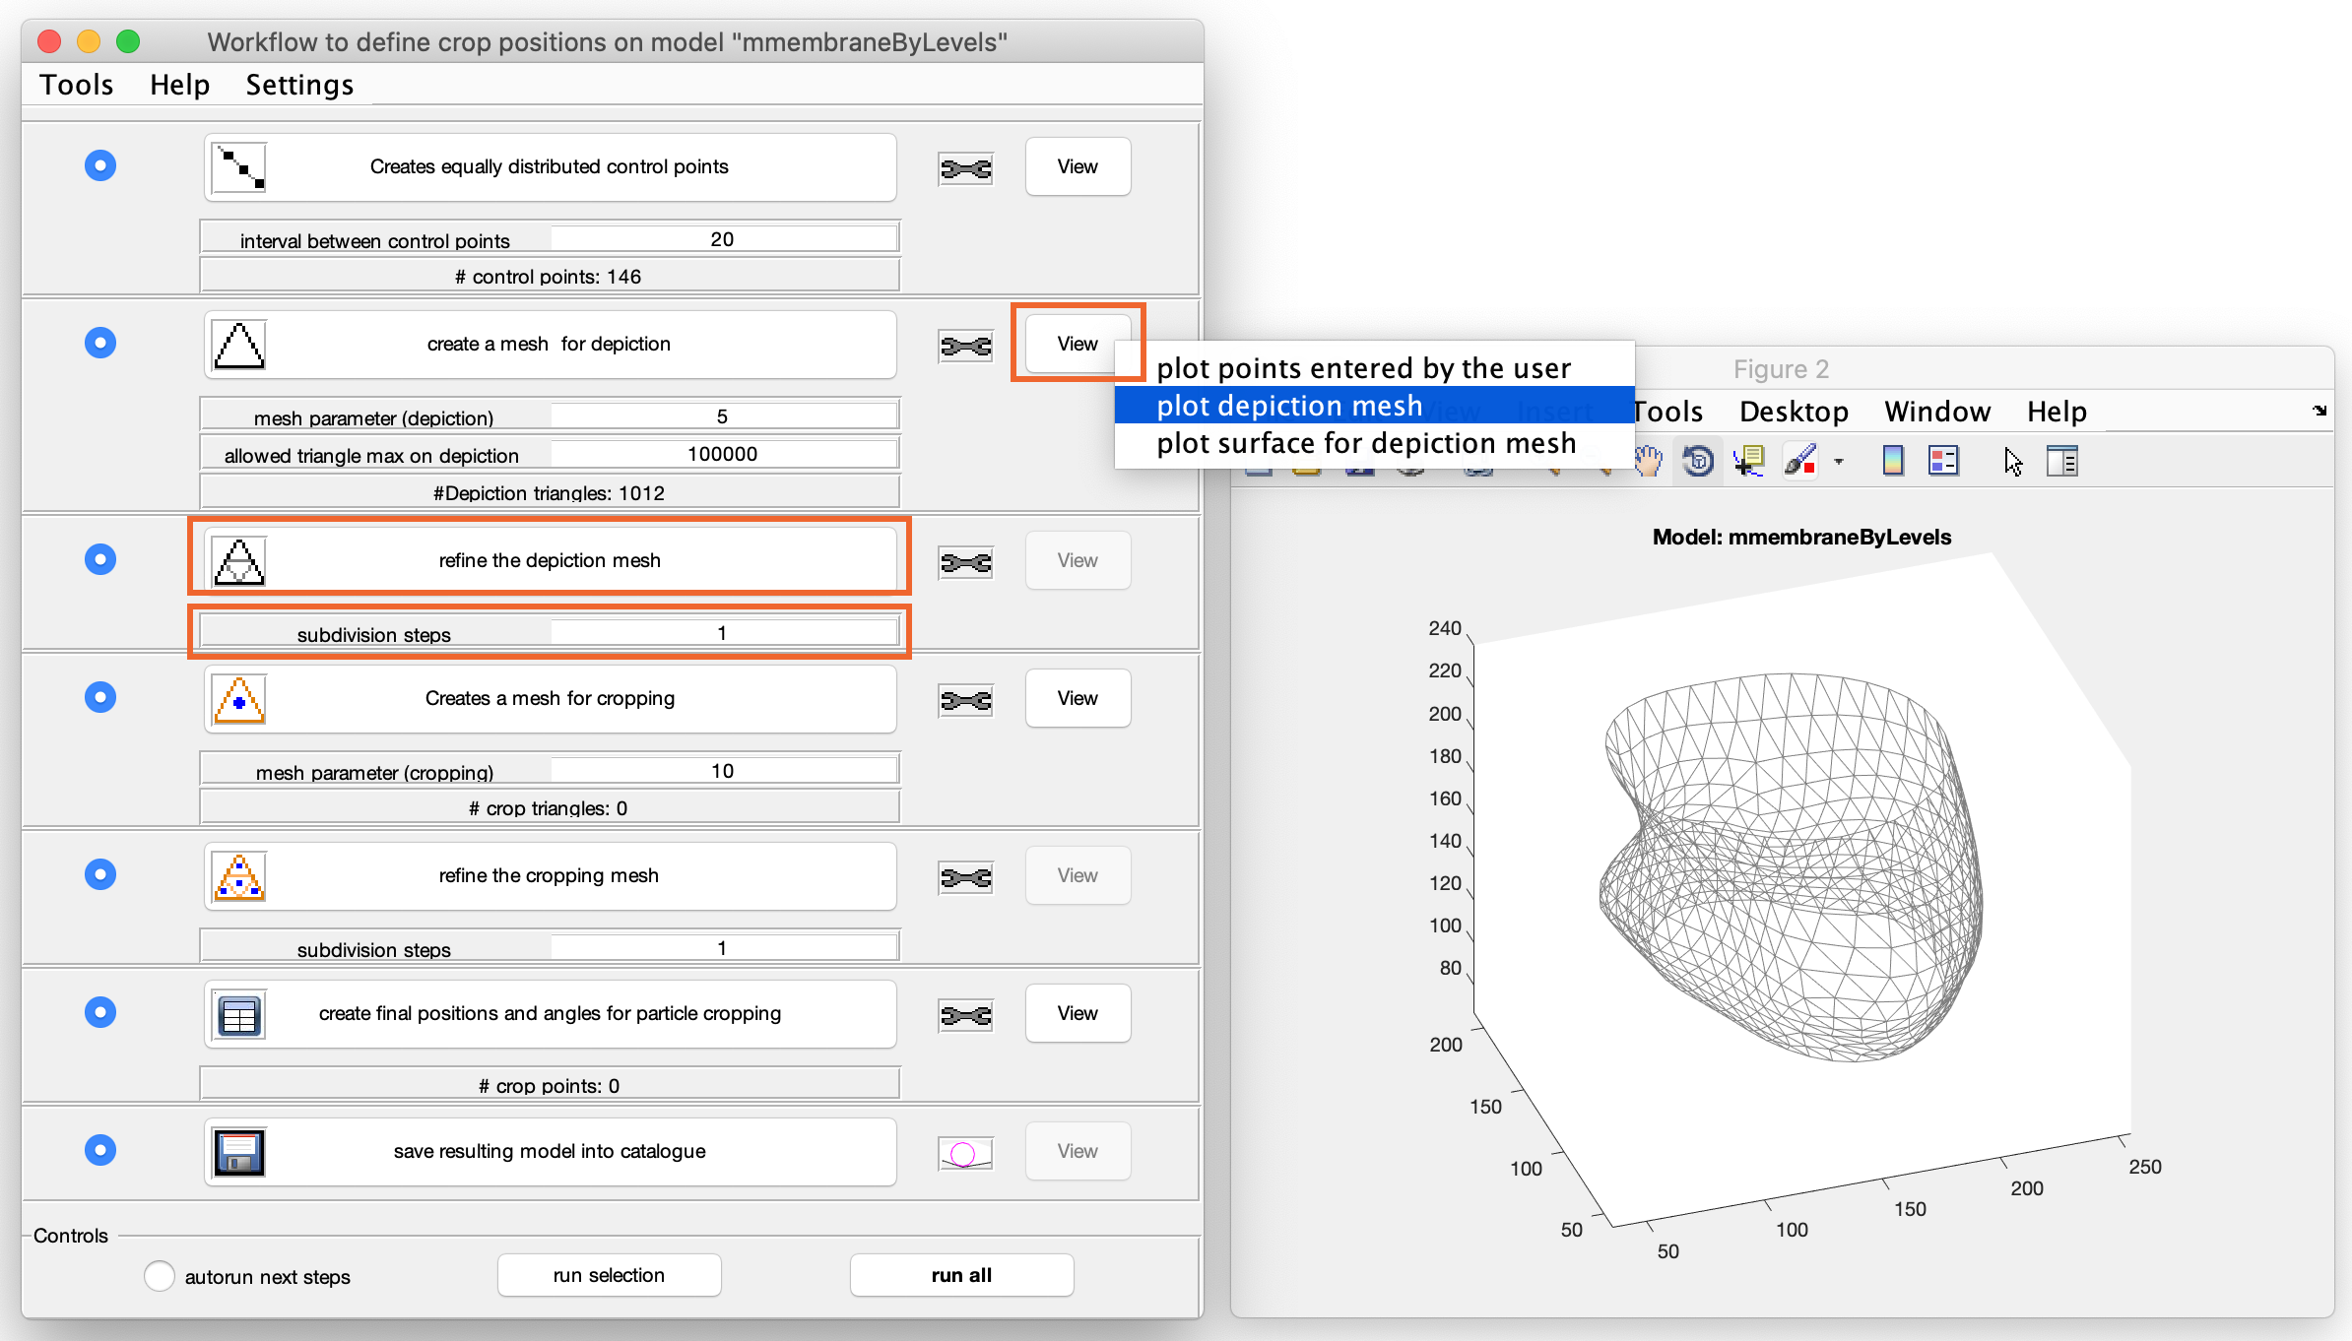Screen dimensions: 2352x1341
Task: Activate the Rotate 3D tool in Figure 2
Action: pos(1698,461)
